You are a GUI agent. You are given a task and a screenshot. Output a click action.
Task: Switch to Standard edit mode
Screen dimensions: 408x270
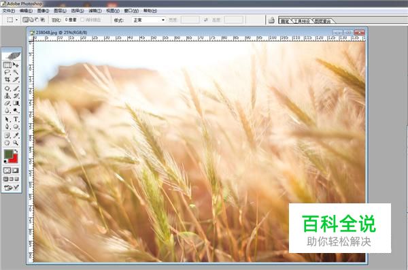7,171
